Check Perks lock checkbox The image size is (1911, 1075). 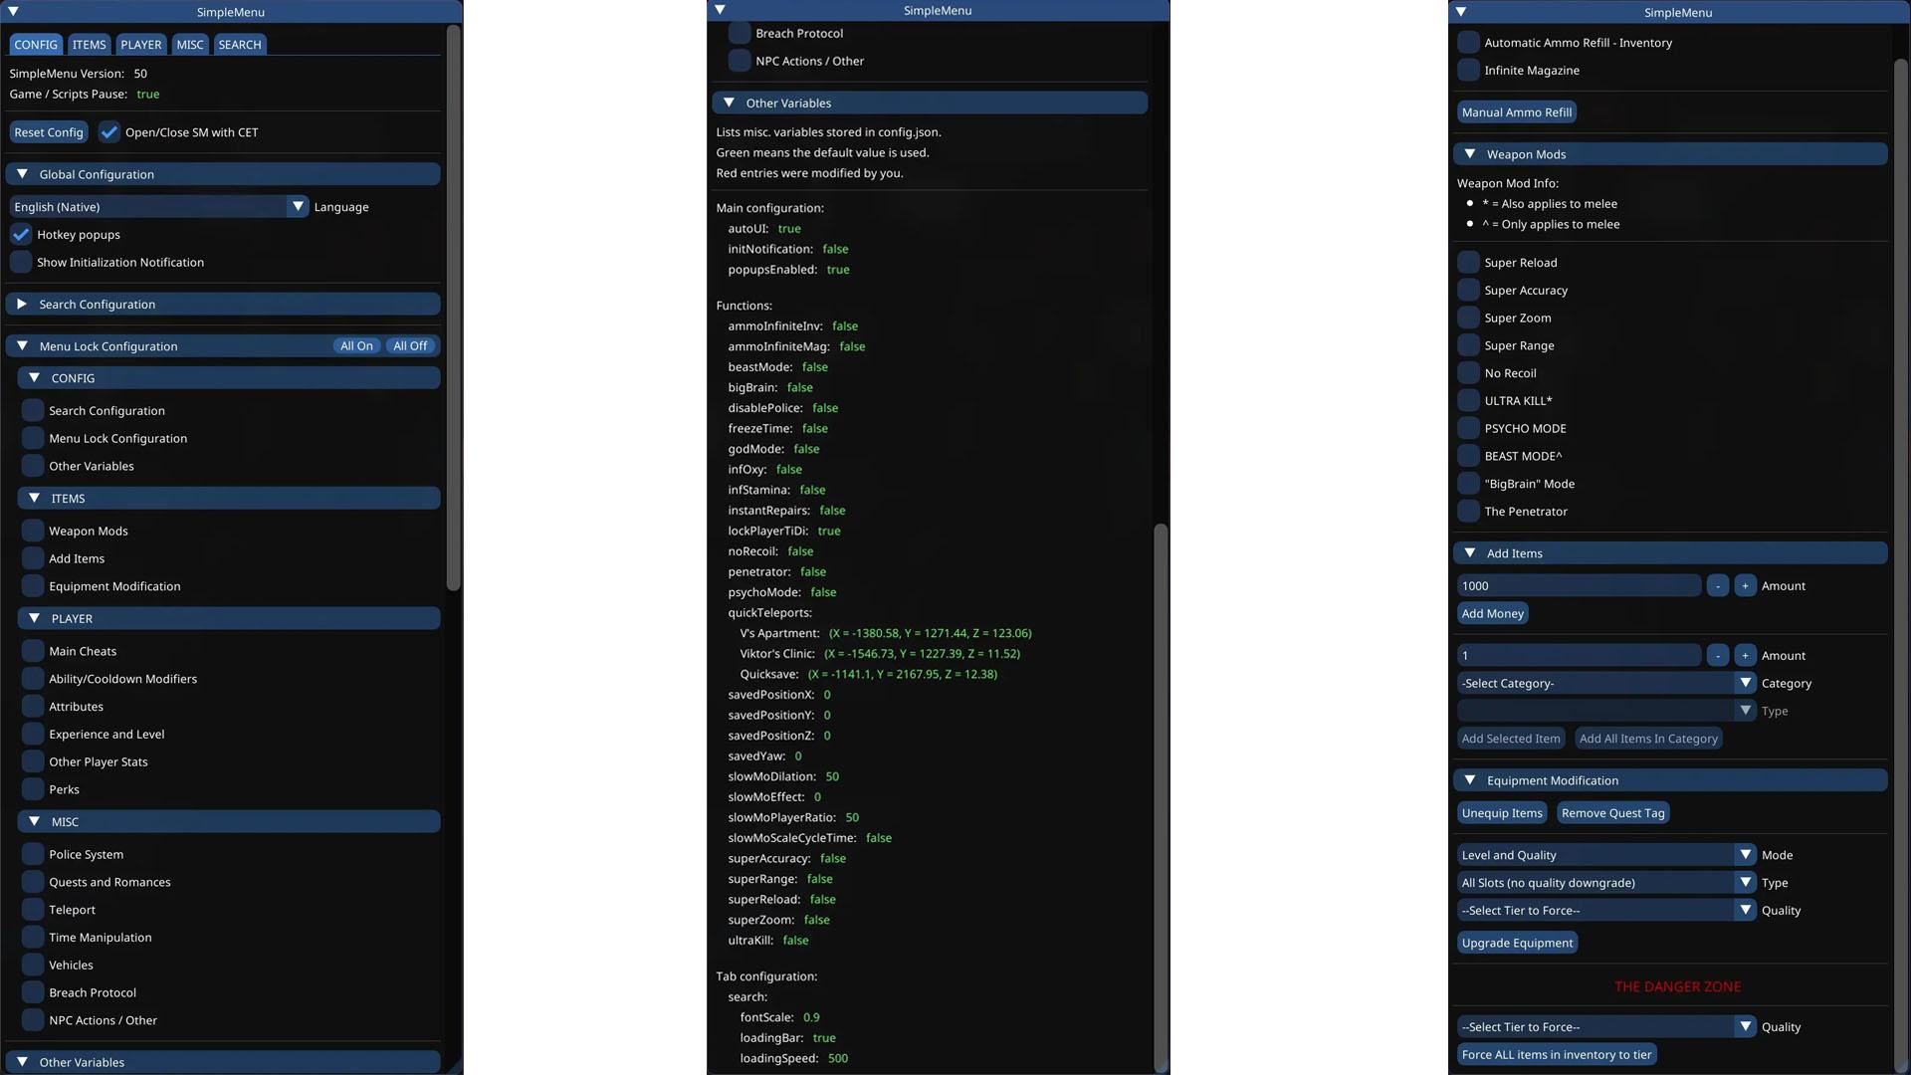(33, 790)
